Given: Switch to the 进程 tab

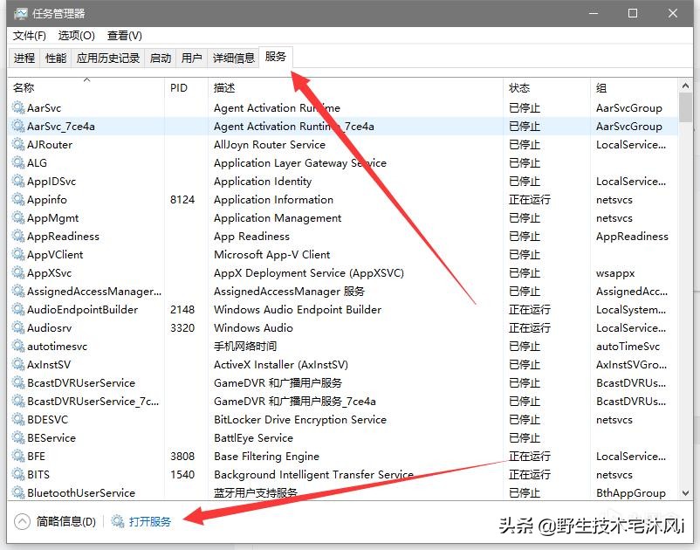Looking at the screenshot, I should (24, 58).
